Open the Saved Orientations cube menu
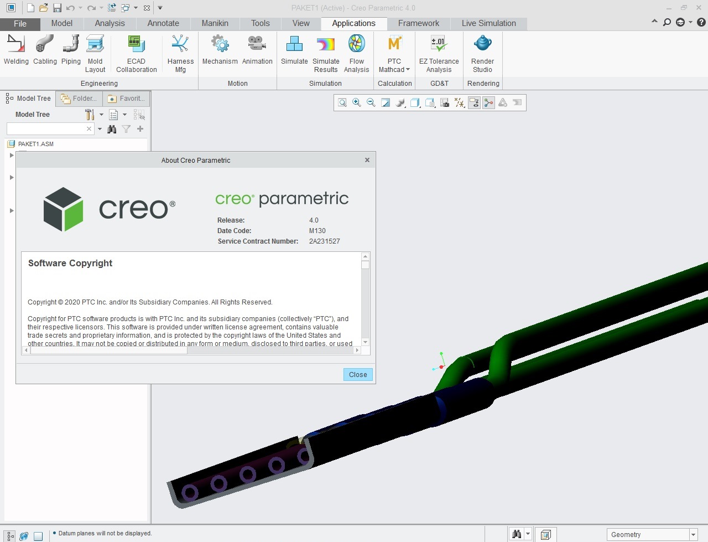 [415, 102]
